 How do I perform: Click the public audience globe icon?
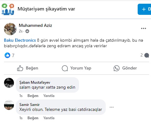point(27,31)
